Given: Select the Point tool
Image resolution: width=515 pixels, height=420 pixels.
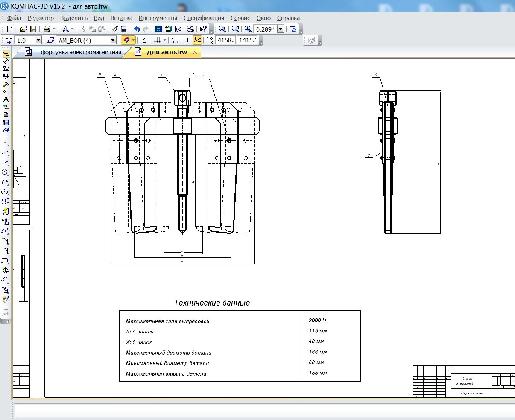Looking at the screenshot, I should [x=6, y=143].
